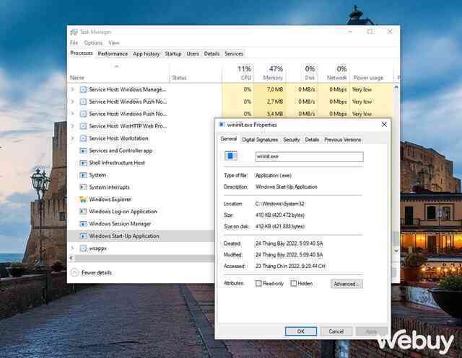Switch to the Services tab

[x=234, y=54]
